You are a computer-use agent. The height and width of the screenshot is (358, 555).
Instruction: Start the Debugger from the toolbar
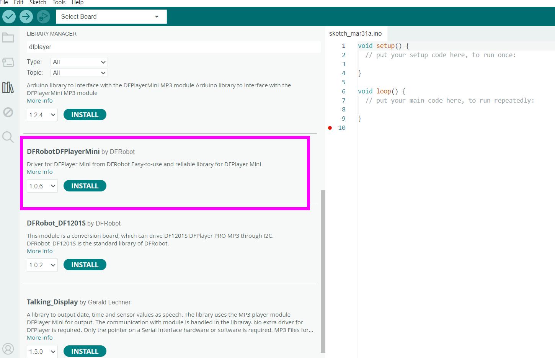tap(43, 16)
